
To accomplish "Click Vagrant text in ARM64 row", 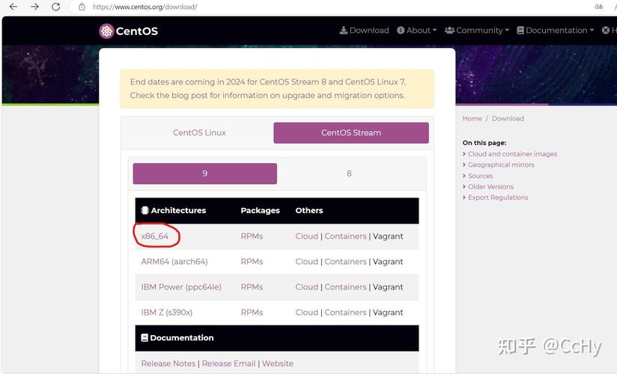I will pyautogui.click(x=388, y=262).
